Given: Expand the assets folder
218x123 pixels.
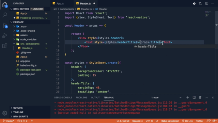Looking at the screenshot, I should 30,35.
